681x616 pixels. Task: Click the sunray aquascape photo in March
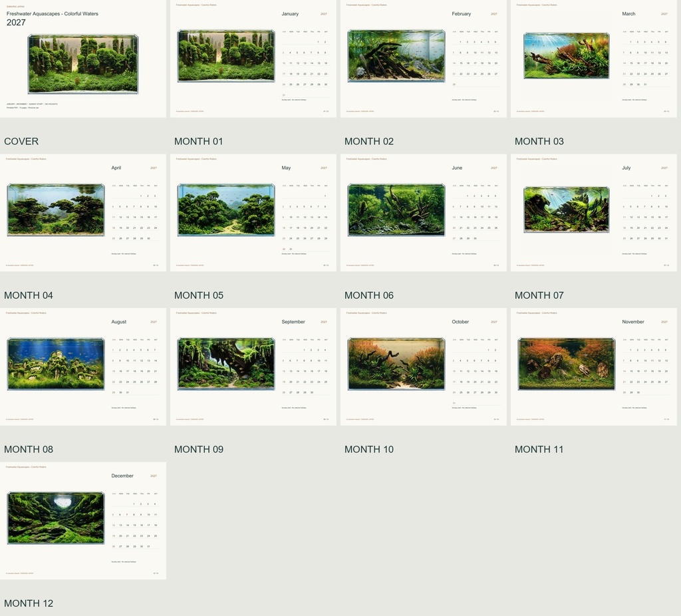tap(567, 56)
